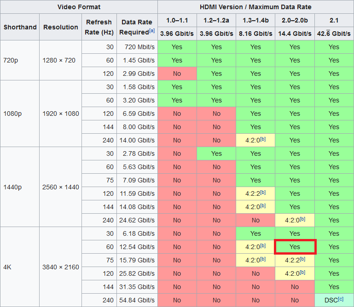This screenshot has height=307, width=354.
Task: Select the Refresh Rate (Hz) header
Action: pyautogui.click(x=99, y=27)
